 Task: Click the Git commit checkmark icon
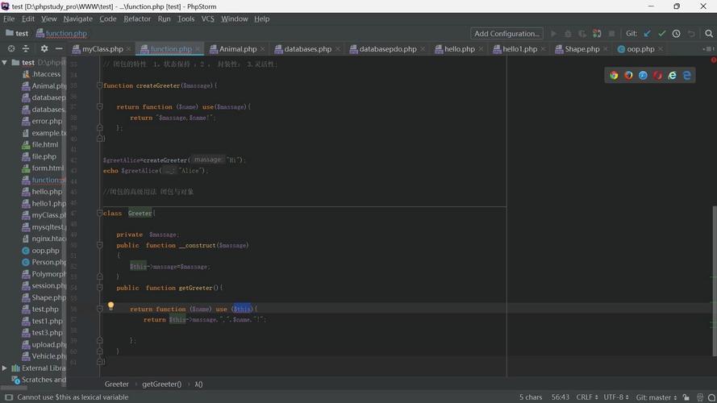[661, 33]
